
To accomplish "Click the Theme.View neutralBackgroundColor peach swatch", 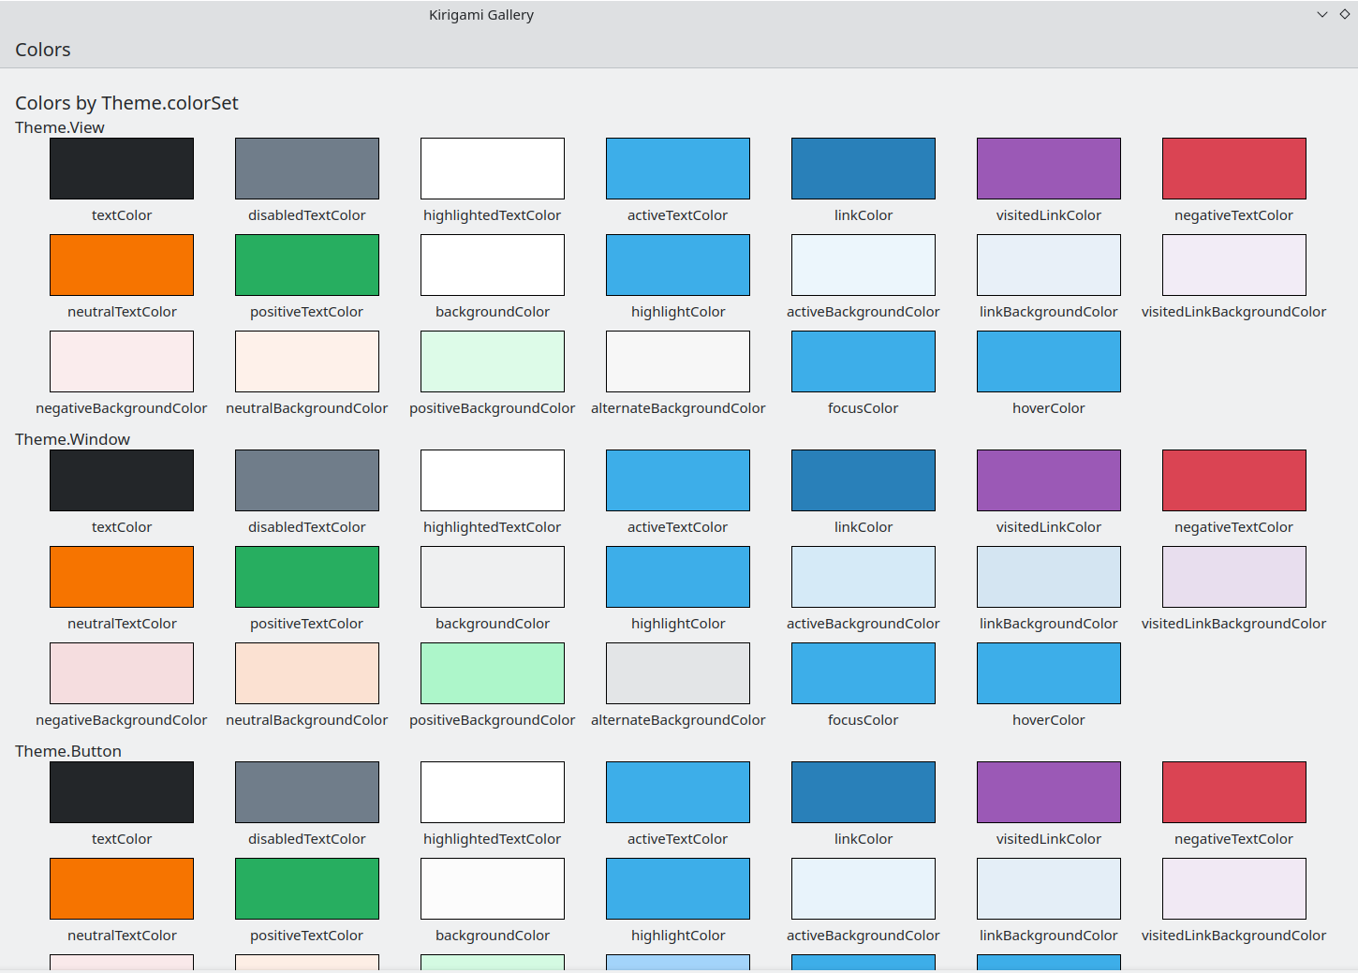I will coord(307,361).
